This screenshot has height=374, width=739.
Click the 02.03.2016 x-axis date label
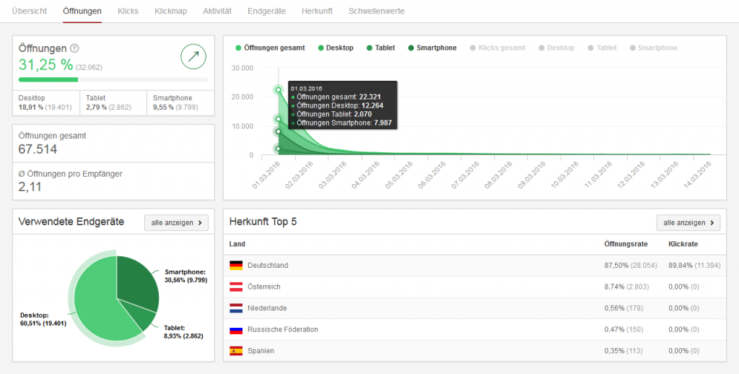[x=301, y=175]
